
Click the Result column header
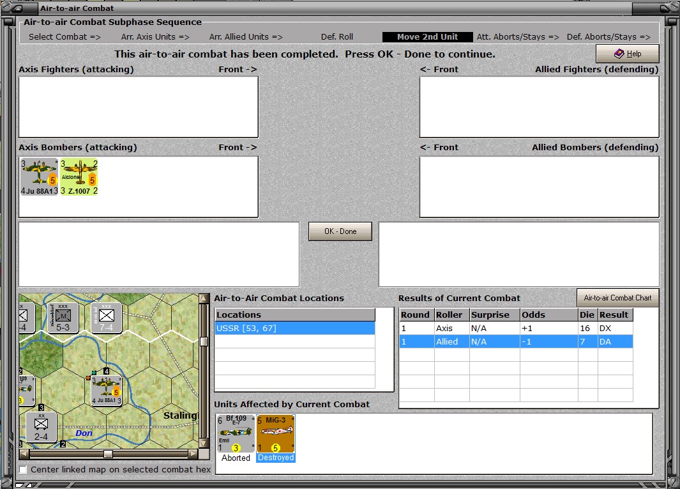click(615, 315)
